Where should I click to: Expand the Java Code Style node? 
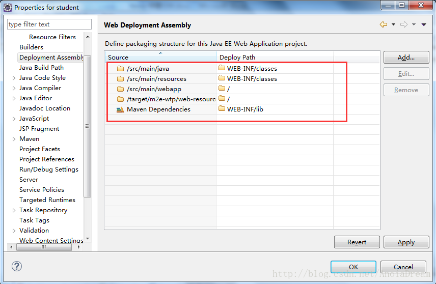(14, 78)
